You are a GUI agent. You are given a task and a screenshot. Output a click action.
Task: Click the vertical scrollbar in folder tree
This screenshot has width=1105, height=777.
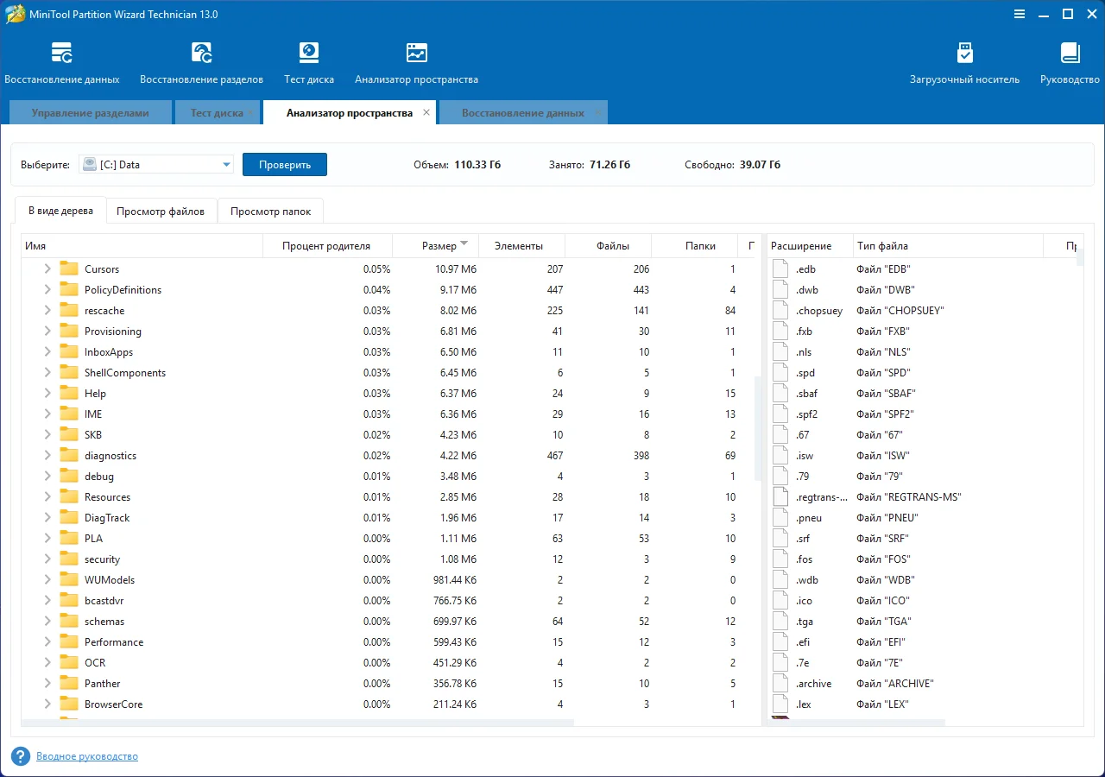757,427
